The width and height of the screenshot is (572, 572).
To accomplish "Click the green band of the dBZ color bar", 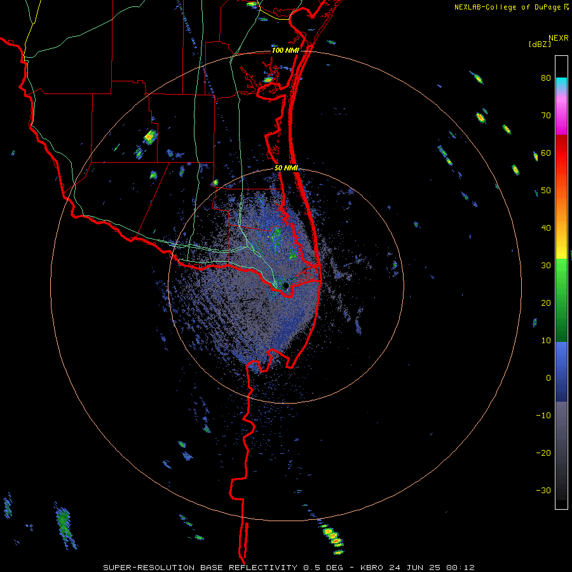I will pos(561,301).
